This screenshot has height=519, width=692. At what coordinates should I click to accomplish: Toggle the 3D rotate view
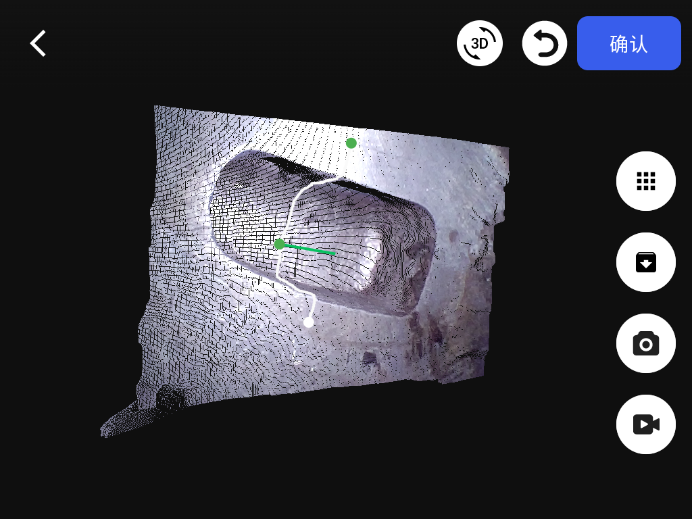coord(480,43)
